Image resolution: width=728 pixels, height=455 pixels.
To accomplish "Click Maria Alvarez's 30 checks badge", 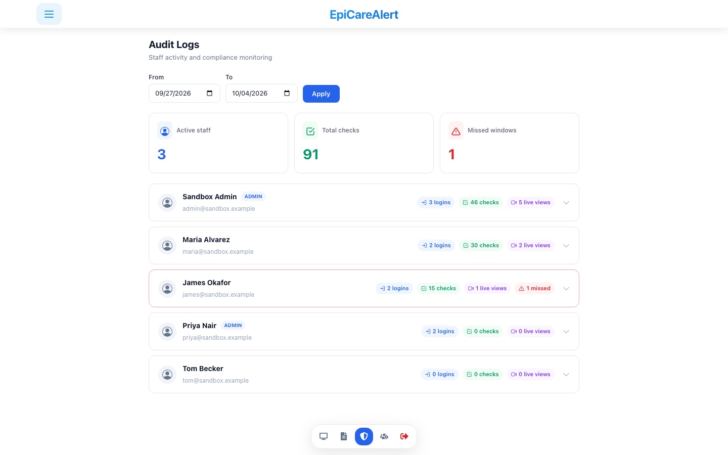I will point(481,245).
